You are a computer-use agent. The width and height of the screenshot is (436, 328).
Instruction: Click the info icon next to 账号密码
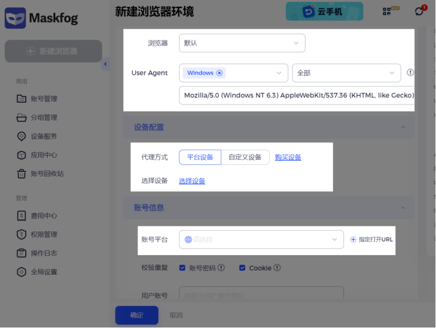click(x=221, y=268)
